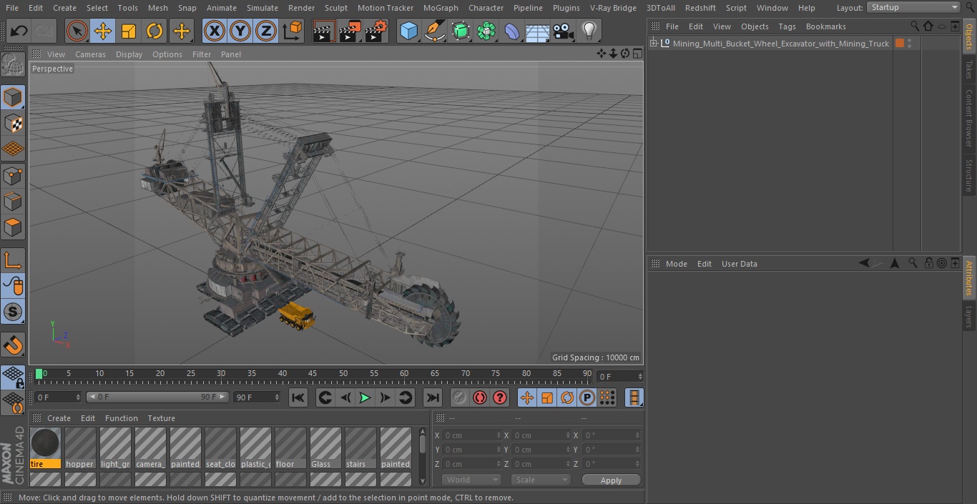
Task: Click frame 45 on the timeline ruler
Action: 313,373
